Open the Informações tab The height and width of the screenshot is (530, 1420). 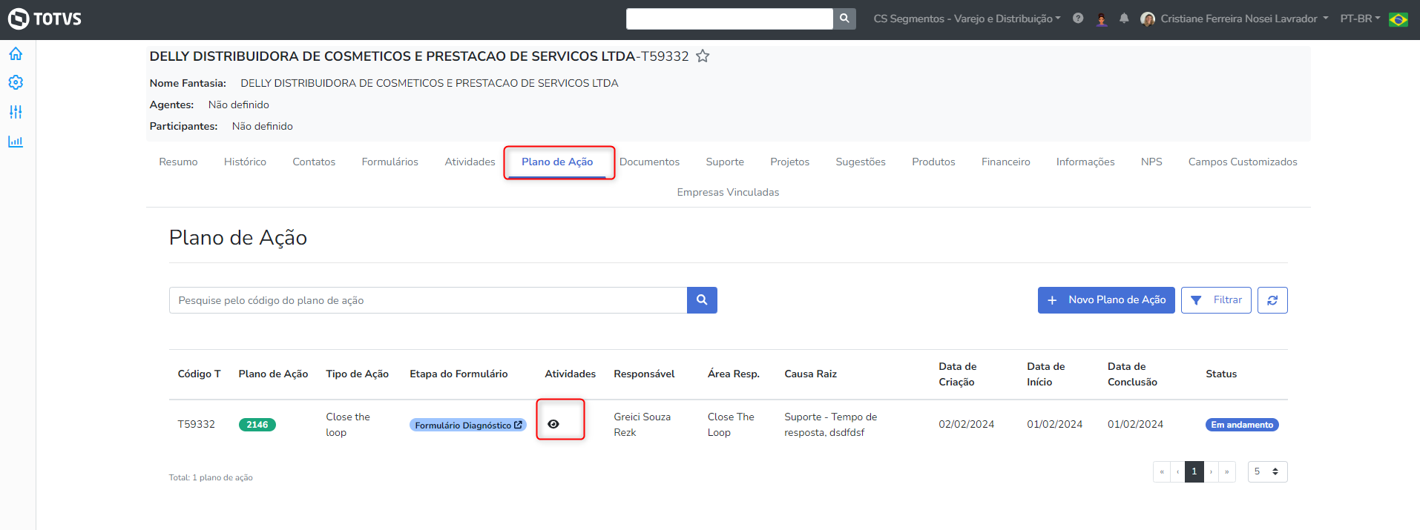tap(1085, 162)
